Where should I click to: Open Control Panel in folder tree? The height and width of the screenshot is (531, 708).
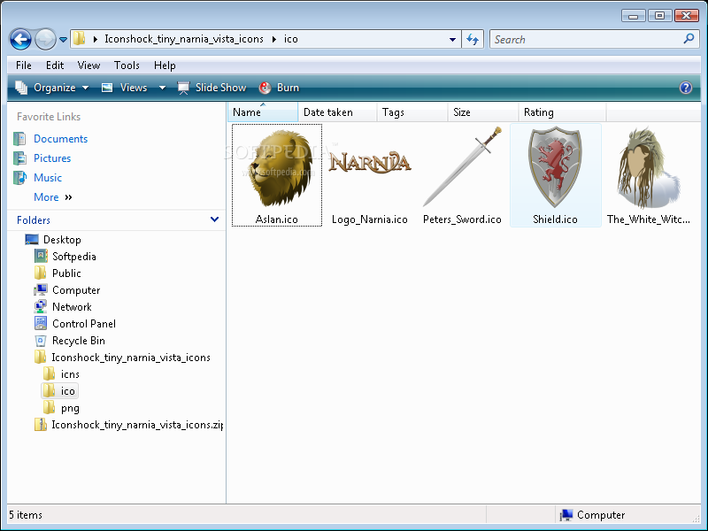[x=83, y=324]
